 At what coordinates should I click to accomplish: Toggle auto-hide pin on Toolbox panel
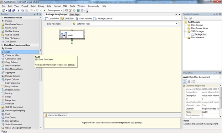pos(37,14)
